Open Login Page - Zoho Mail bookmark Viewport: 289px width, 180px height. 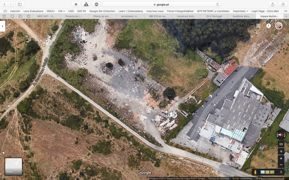tap(265, 11)
